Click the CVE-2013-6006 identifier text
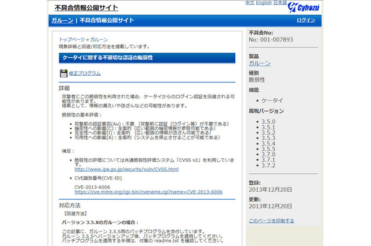Viewport: 371px width, 246px height. [92, 187]
